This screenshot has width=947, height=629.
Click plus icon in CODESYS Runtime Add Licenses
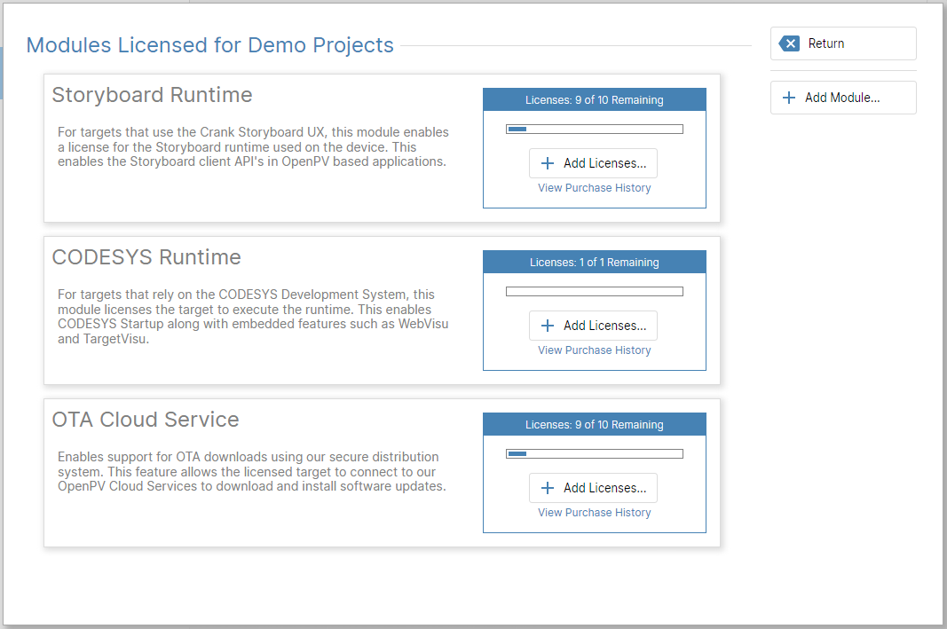click(x=548, y=326)
